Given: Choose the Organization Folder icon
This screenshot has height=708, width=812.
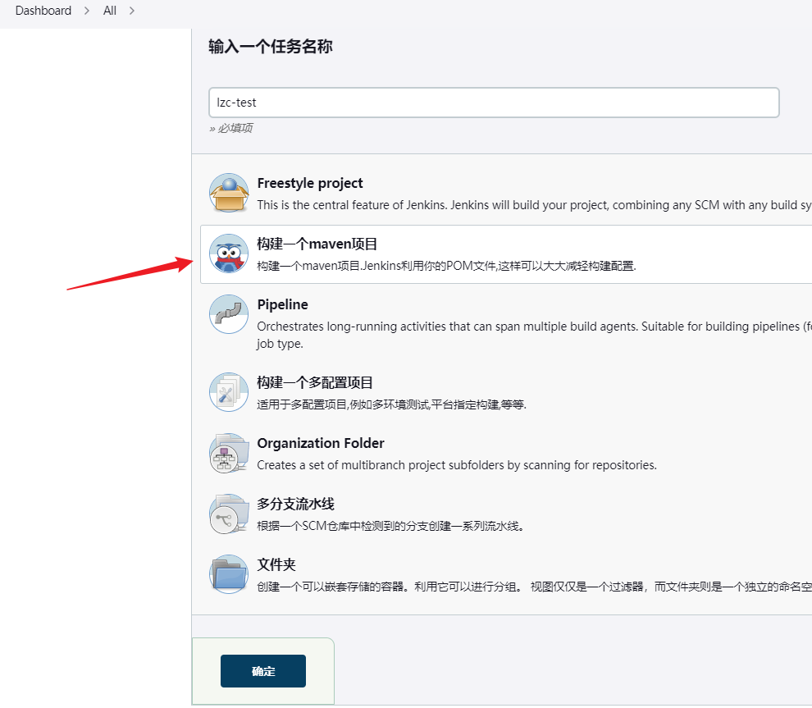Looking at the screenshot, I should click(229, 453).
